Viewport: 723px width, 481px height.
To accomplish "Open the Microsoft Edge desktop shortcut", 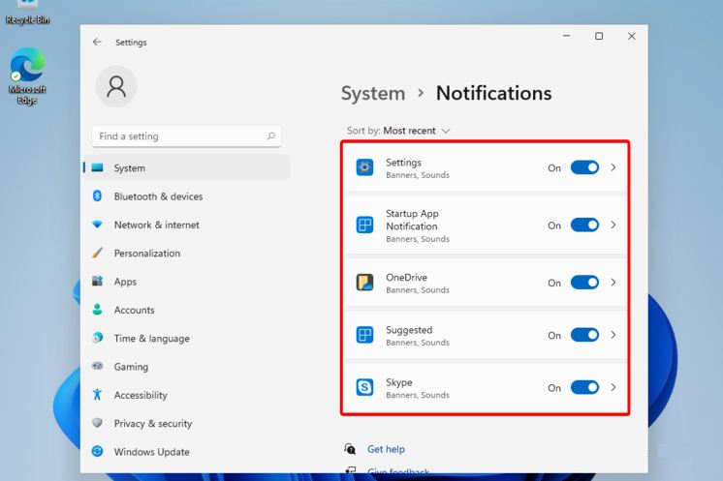I will click(x=27, y=75).
